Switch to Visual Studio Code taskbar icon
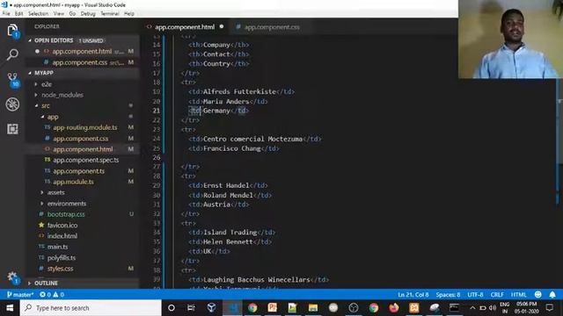This screenshot has width=563, height=316. point(232,308)
